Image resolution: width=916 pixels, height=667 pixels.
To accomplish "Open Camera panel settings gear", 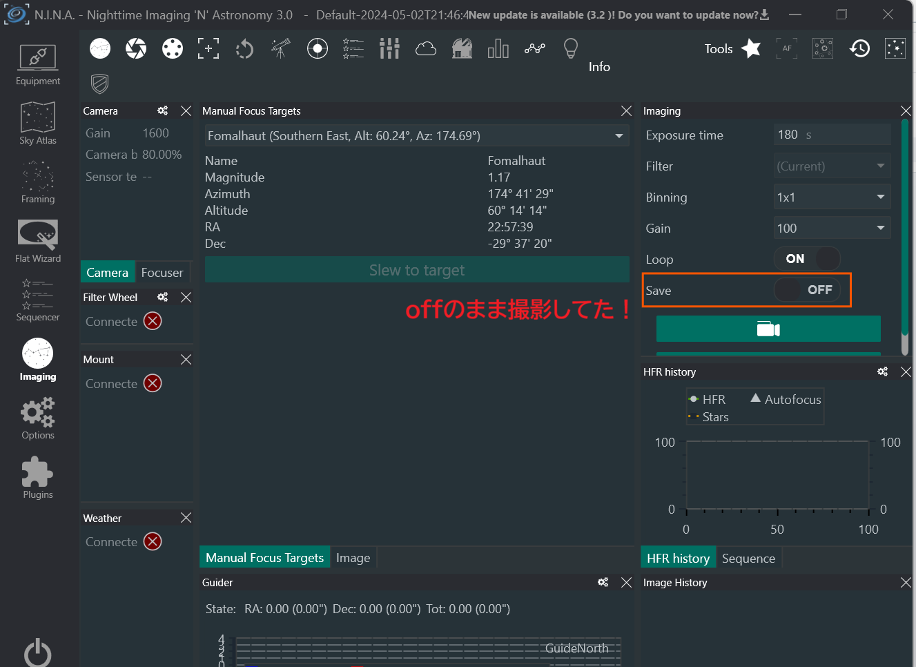I will point(163,110).
